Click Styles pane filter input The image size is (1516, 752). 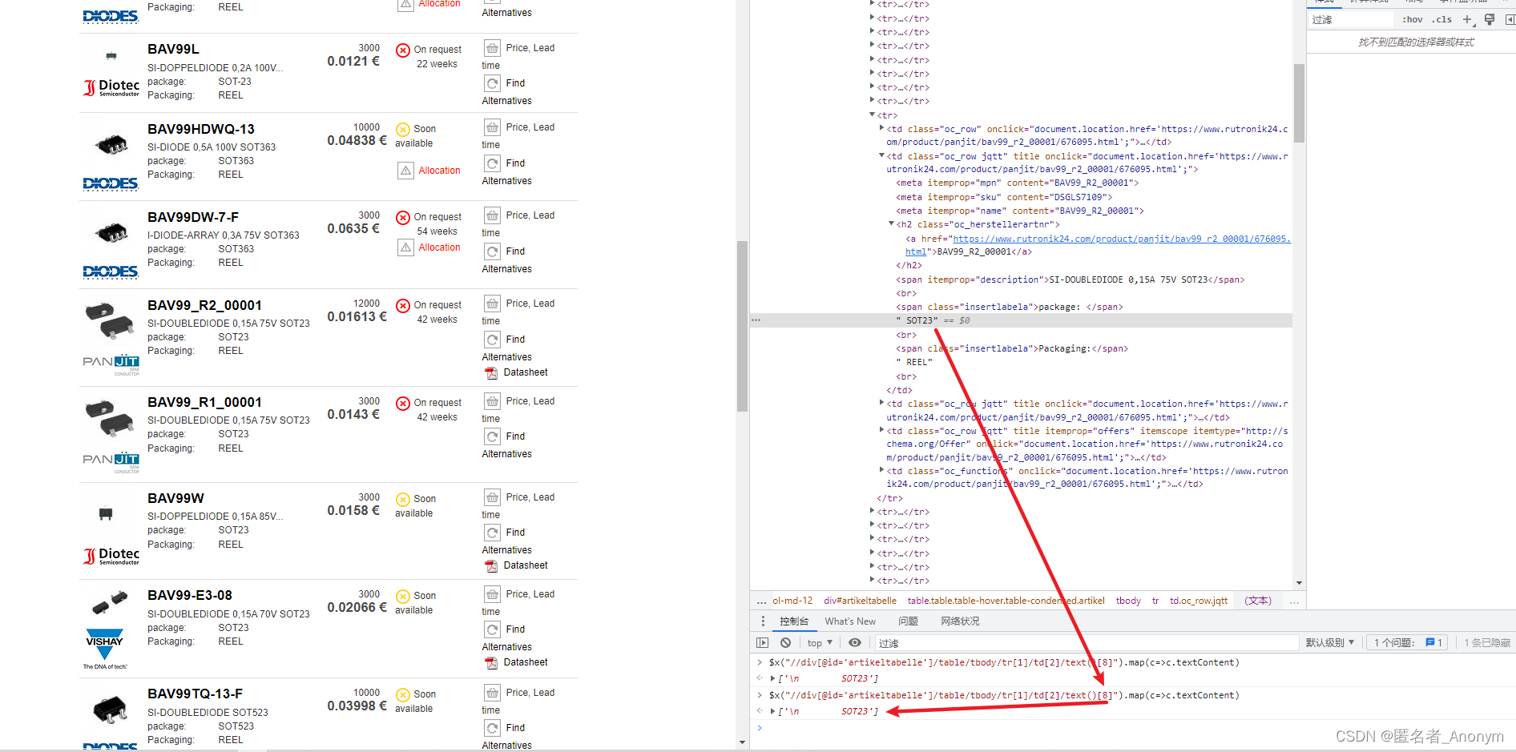click(x=1353, y=20)
